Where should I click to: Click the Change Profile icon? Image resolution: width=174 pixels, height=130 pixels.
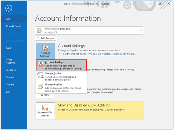pos(40,75)
